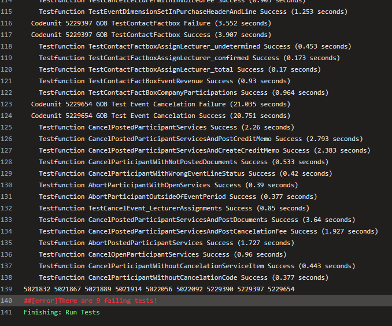Select the CancelParticipantWithNotPostedDocuments line

point(183,162)
